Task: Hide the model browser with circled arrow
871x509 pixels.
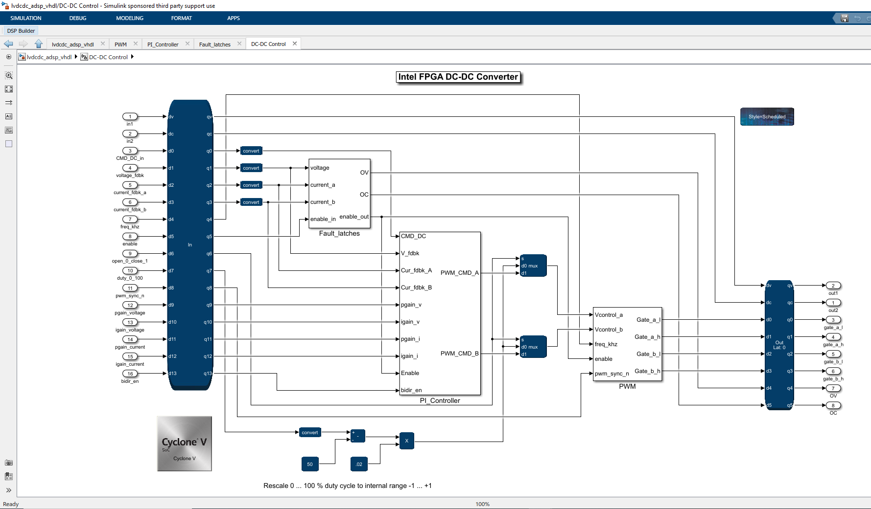Action: (9, 57)
